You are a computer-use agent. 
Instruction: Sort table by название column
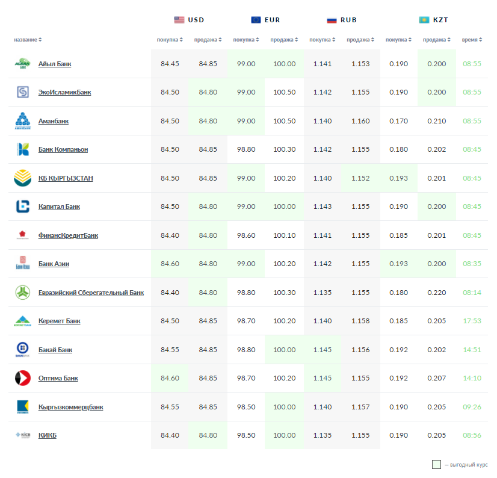coord(28,40)
